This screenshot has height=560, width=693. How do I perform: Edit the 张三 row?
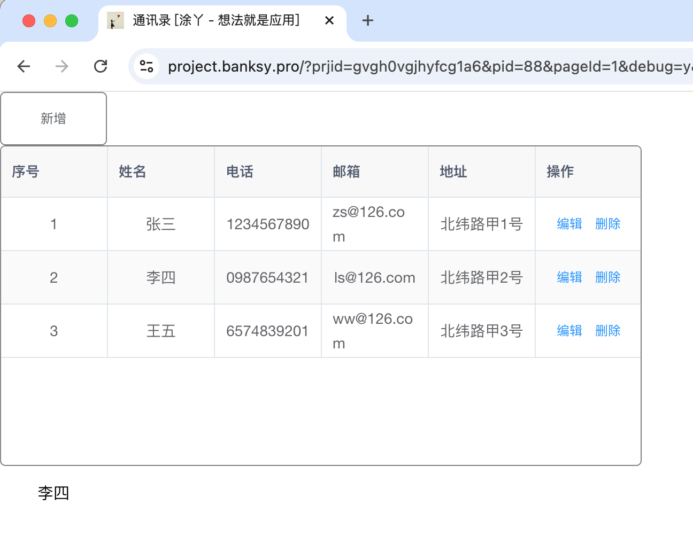tap(569, 224)
